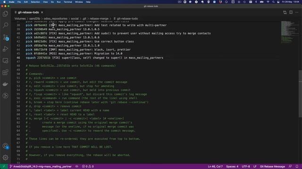
Task: Click the Control Center icon in menu bar
Action: (278, 2)
